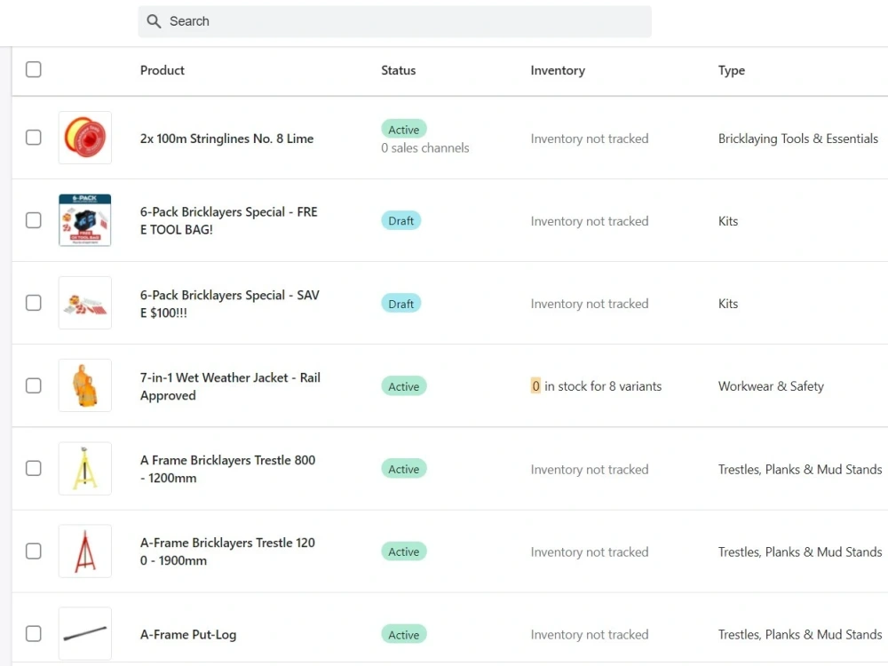Click the Active badge for Stringlines Lime

404,130
